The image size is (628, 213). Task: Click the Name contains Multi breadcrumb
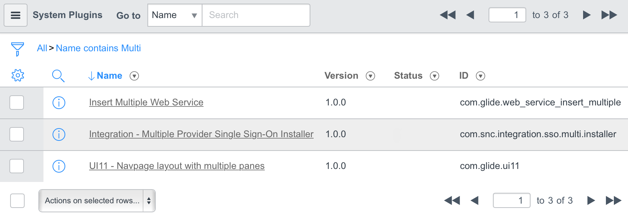coord(98,48)
